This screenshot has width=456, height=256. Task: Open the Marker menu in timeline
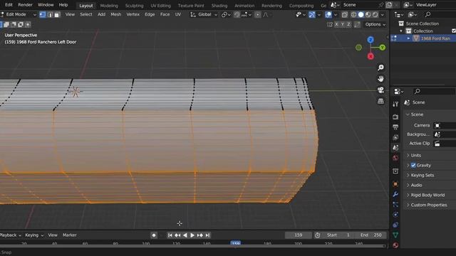[70, 235]
